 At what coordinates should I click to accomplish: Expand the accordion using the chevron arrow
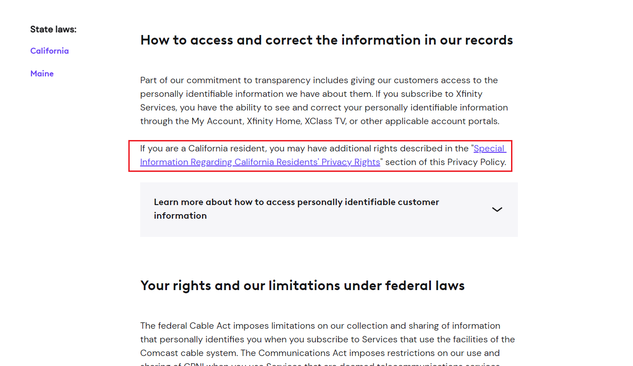[497, 210]
